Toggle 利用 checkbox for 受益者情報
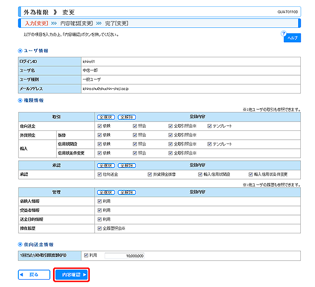 pyautogui.click(x=99, y=210)
